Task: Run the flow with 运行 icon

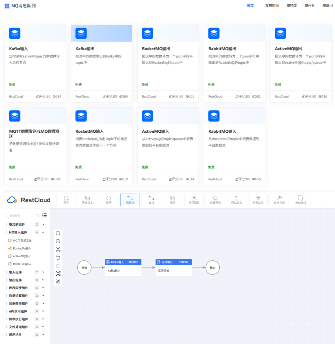Action: coord(109,200)
